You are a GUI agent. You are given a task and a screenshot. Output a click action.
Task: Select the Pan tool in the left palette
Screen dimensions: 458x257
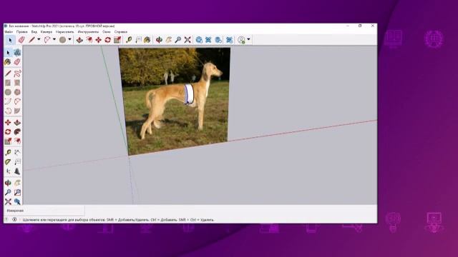pyautogui.click(x=17, y=183)
